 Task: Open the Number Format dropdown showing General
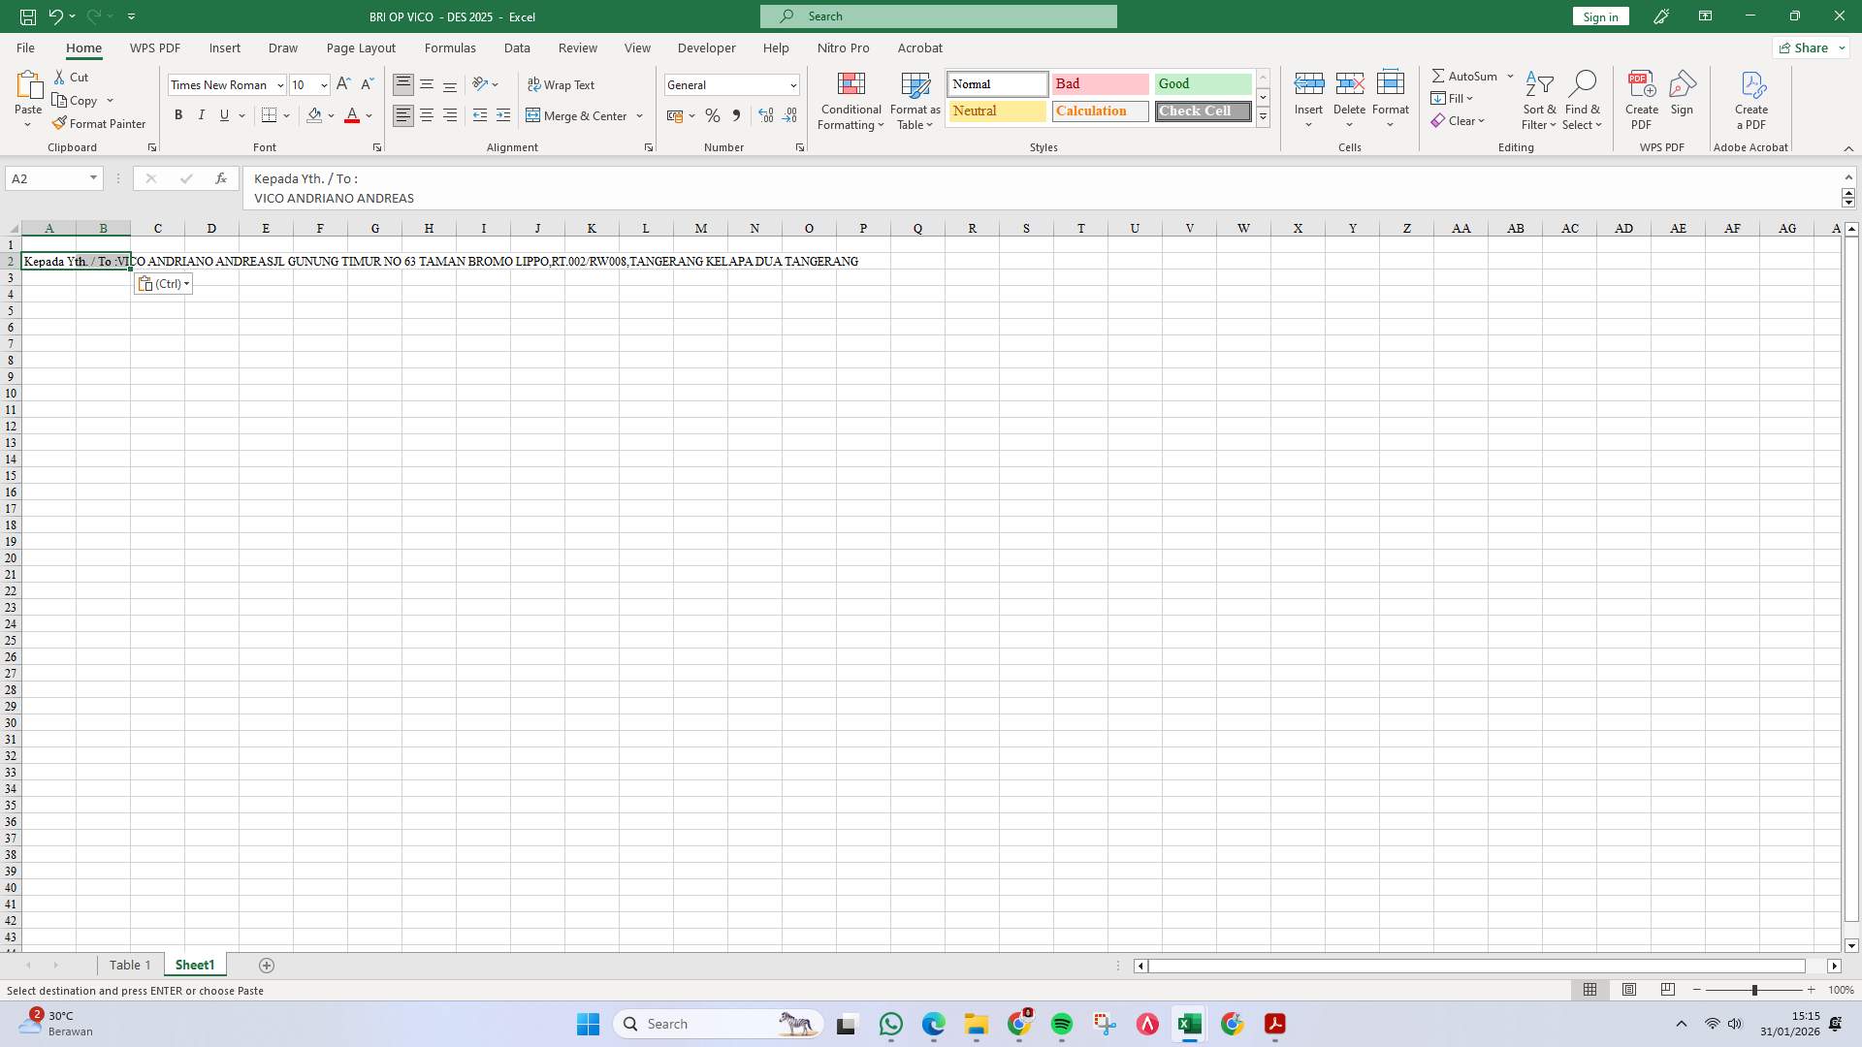point(792,84)
